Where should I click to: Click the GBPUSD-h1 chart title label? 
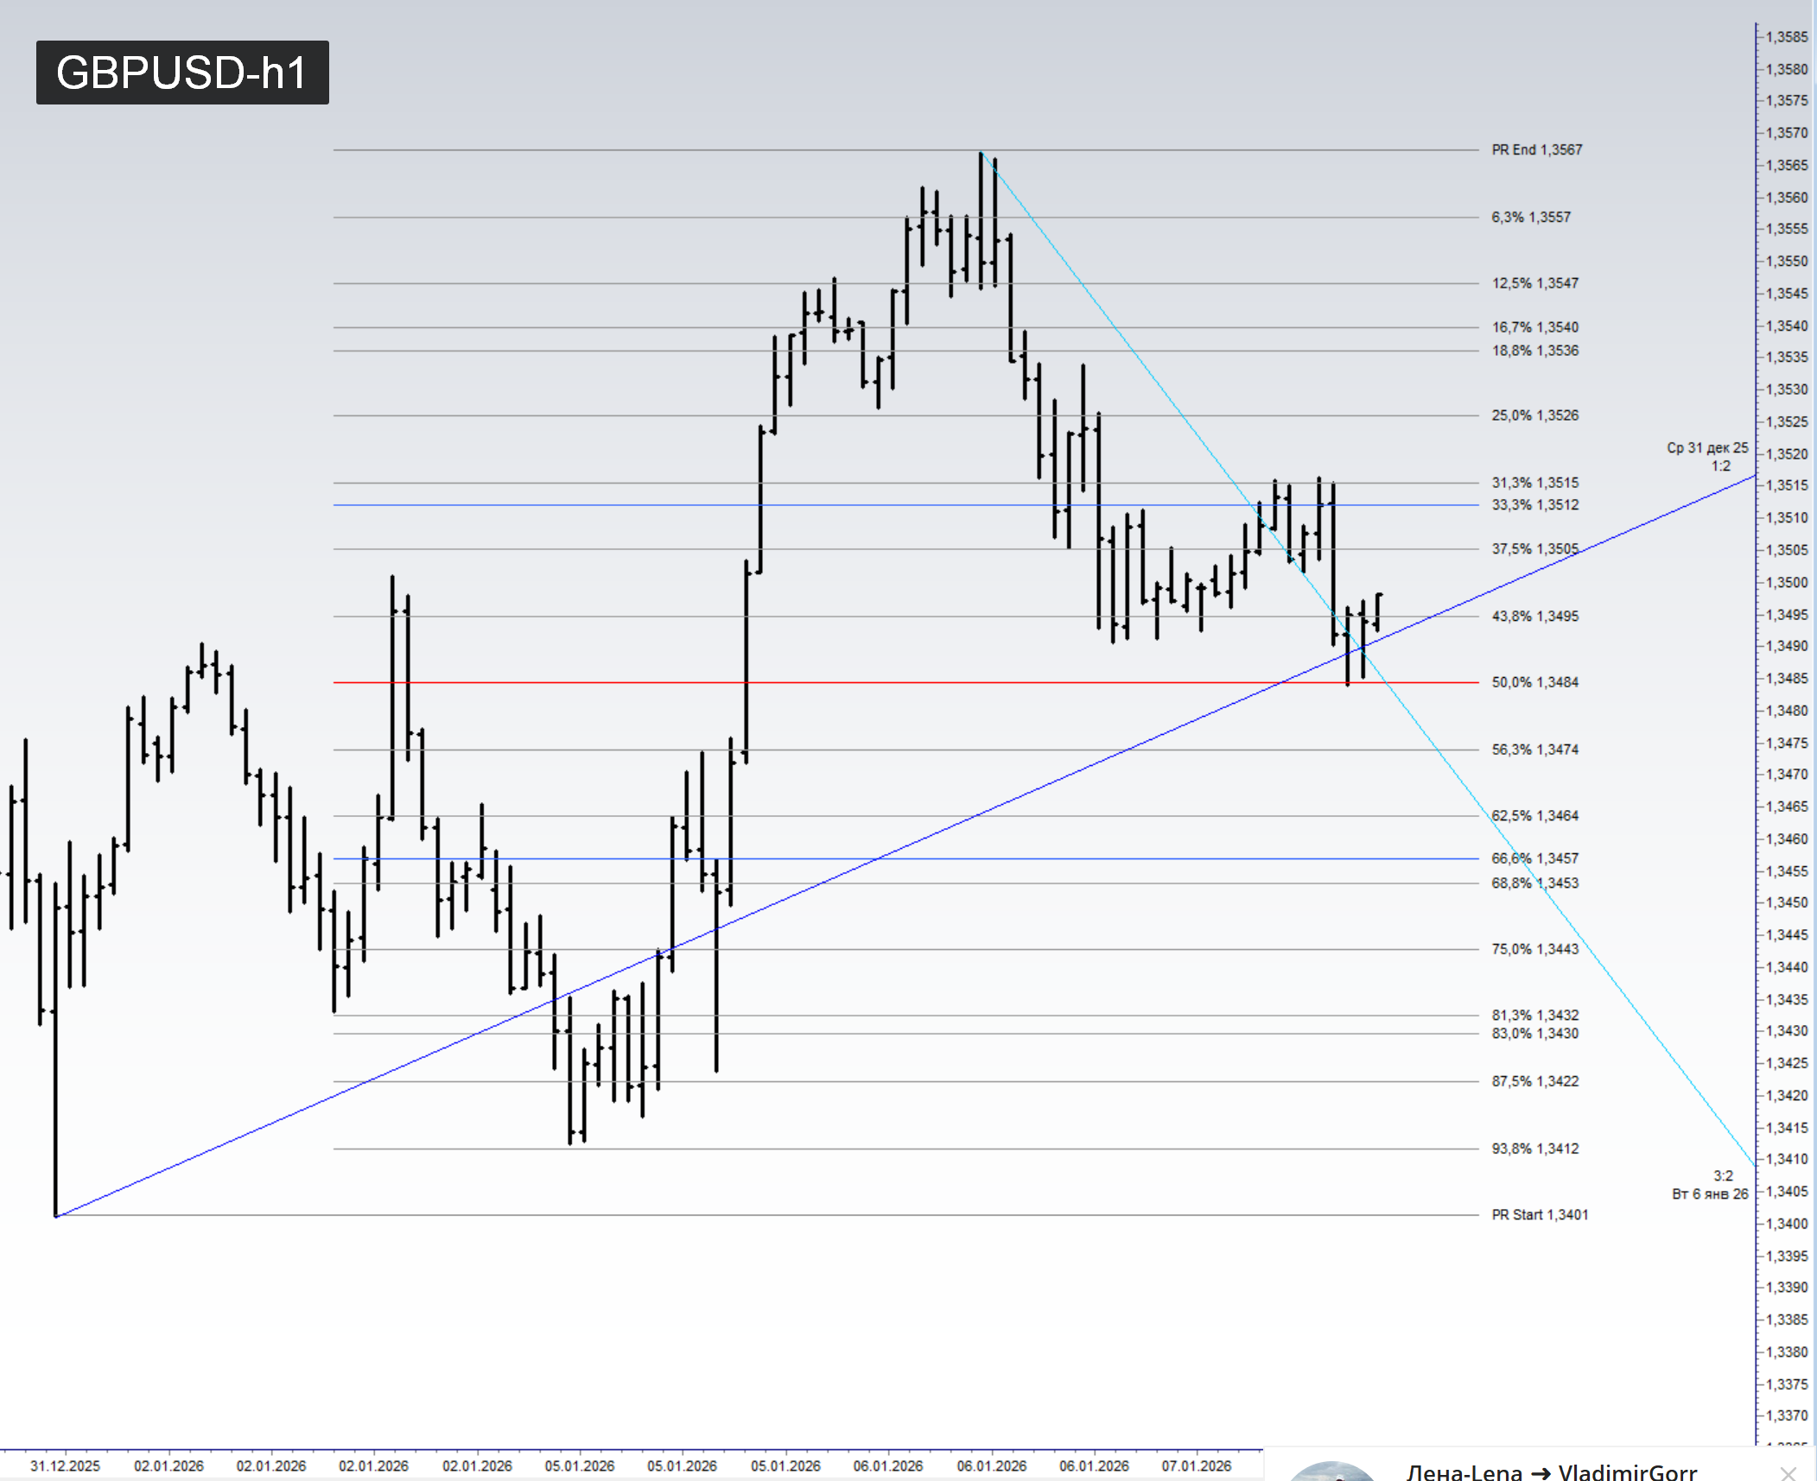(181, 73)
